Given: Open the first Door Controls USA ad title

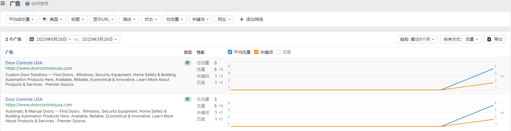Looking at the screenshot, I should pyautogui.click(x=24, y=63).
